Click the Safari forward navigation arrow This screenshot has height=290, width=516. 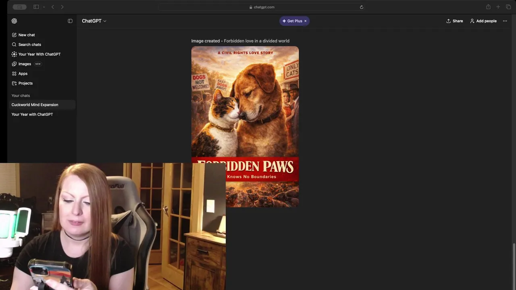[x=62, y=7]
